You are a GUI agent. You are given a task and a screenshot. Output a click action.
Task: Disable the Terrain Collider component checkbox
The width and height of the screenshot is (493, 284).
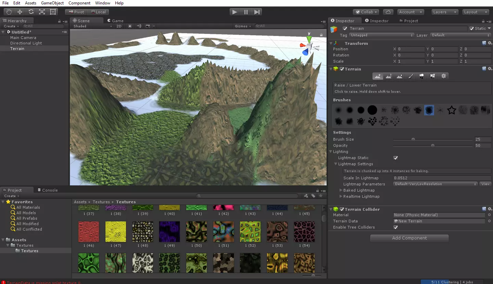click(x=342, y=209)
